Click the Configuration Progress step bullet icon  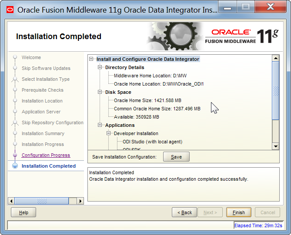(x=15, y=155)
